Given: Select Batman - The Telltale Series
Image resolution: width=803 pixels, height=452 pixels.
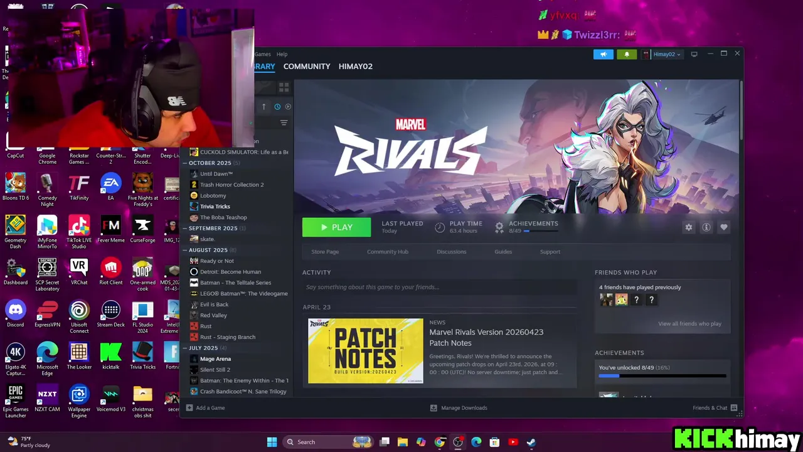Looking at the screenshot, I should coord(237,282).
